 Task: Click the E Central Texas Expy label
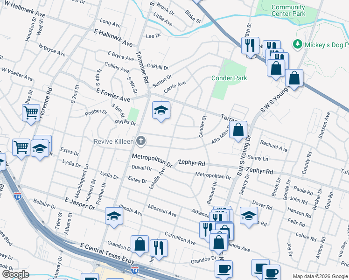(107, 253)
